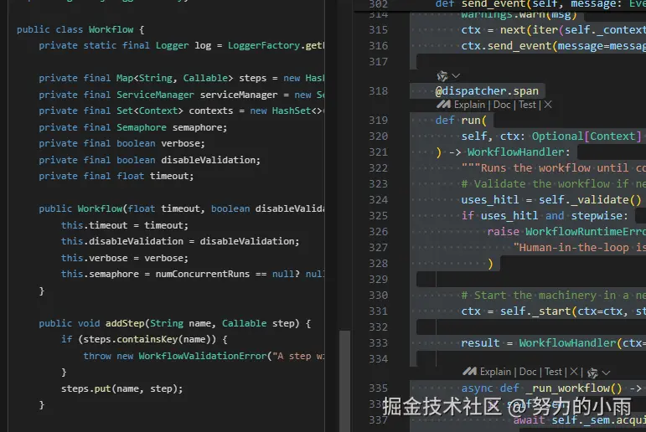Click 'serviceManager' field name in left editor
Viewport: 646px width, 432px height.
239,95
